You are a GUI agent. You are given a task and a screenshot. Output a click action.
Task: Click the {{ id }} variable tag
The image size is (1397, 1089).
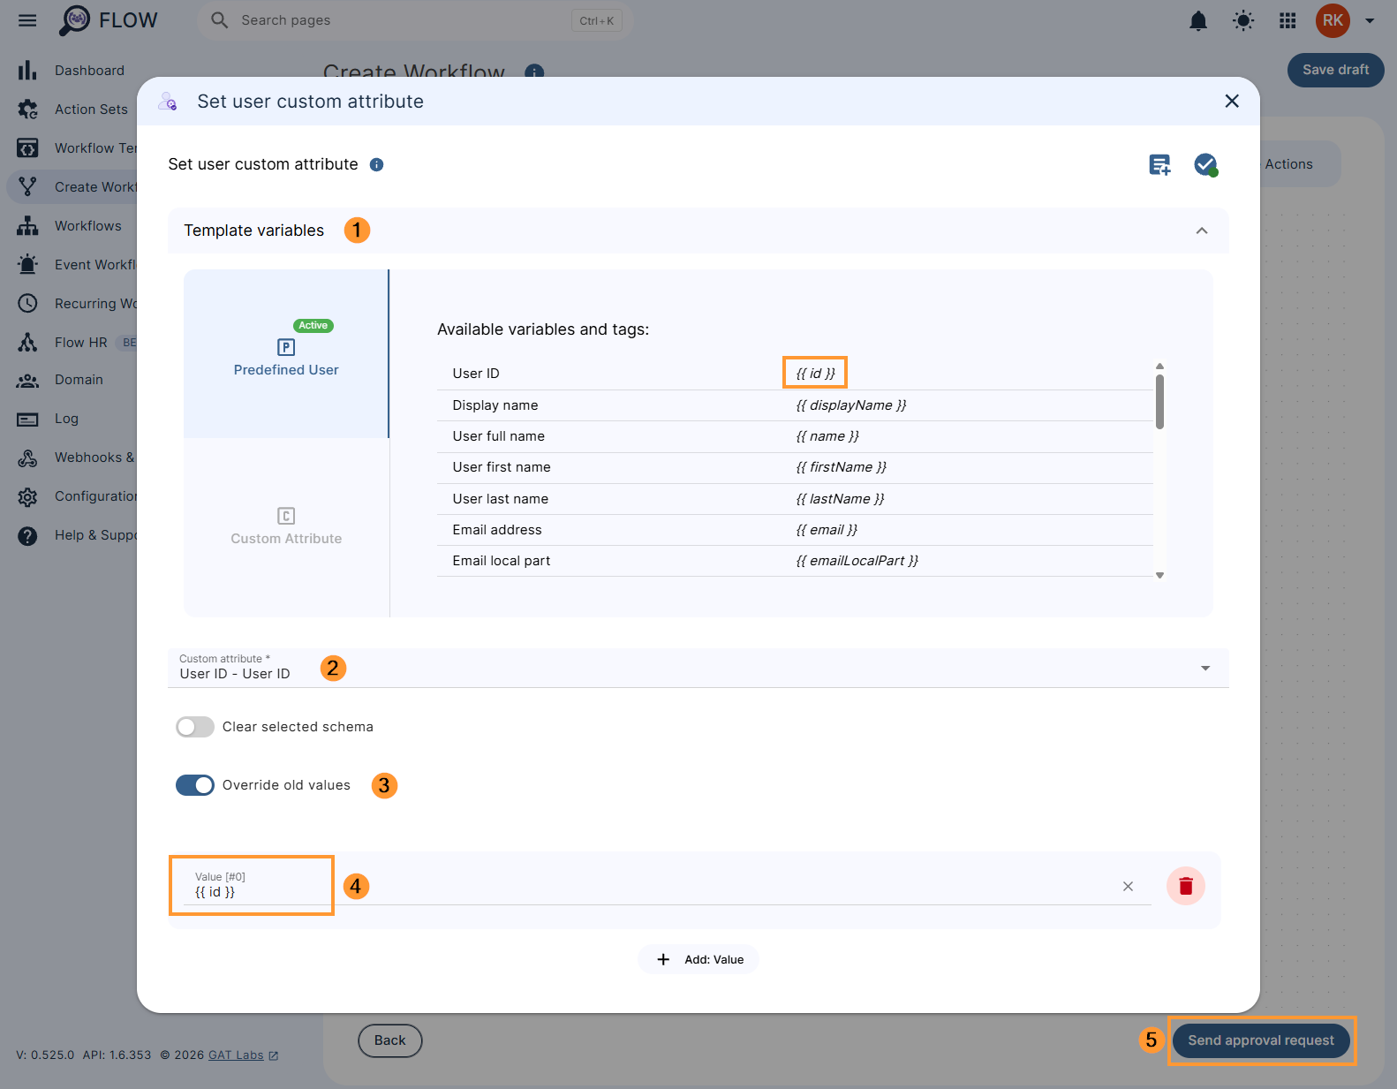point(815,374)
